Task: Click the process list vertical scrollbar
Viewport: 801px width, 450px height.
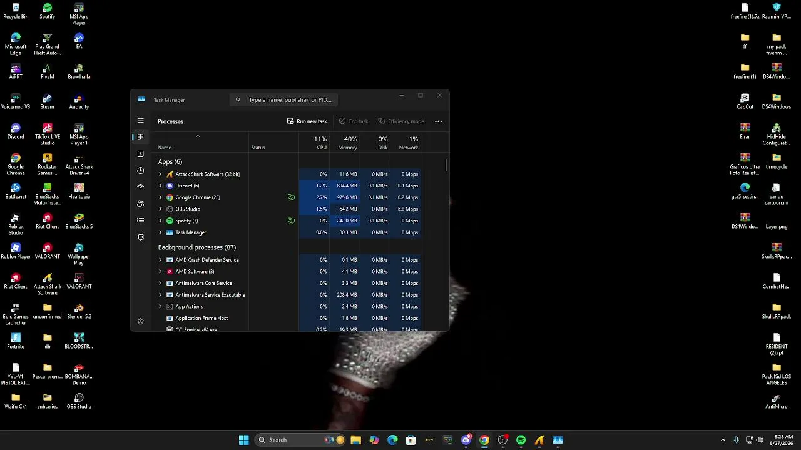Action: point(446,166)
